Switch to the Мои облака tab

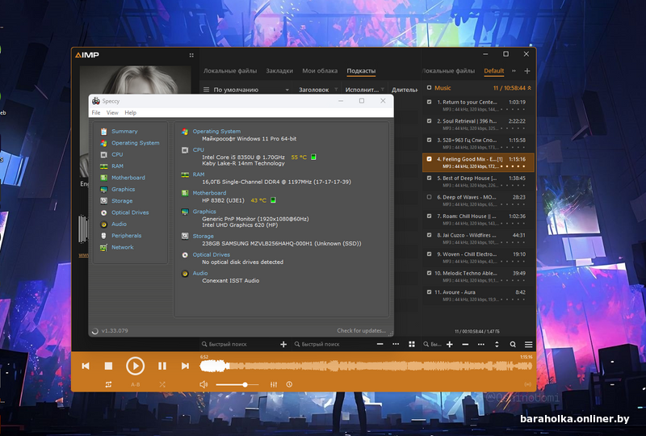[x=320, y=71]
